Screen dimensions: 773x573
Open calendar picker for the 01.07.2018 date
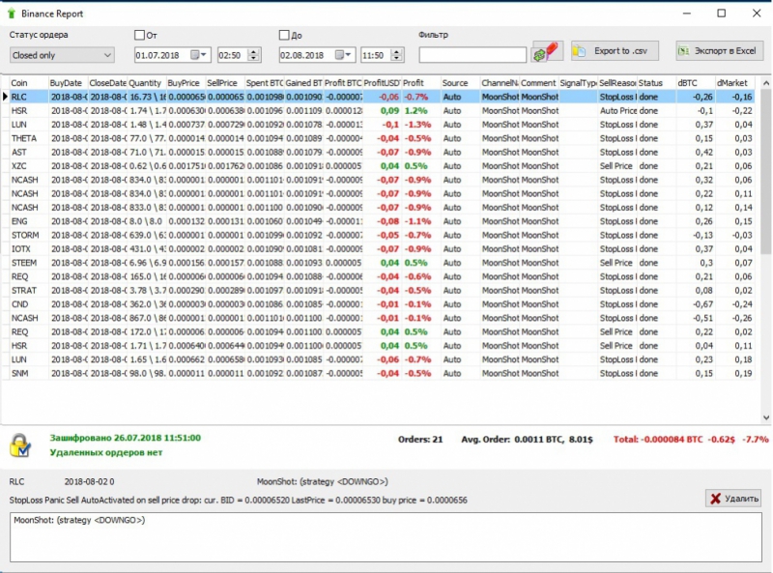200,55
